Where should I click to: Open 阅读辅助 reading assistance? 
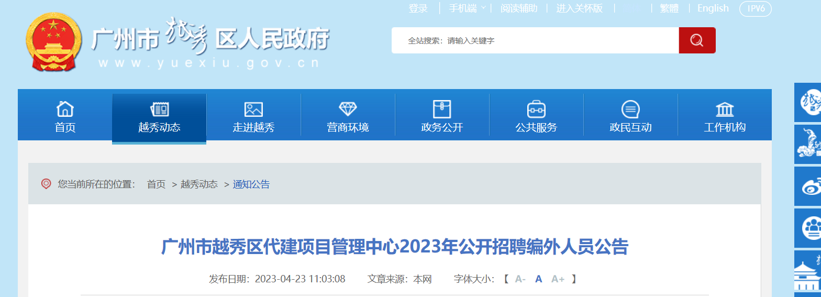pos(518,8)
